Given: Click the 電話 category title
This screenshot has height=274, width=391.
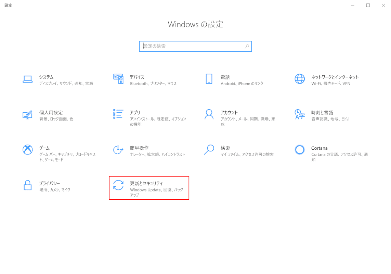Looking at the screenshot, I should [x=225, y=77].
